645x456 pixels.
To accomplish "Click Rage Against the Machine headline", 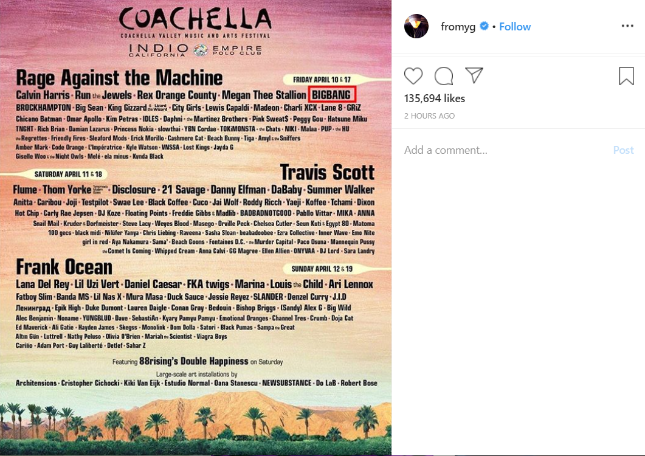I will click(x=119, y=78).
